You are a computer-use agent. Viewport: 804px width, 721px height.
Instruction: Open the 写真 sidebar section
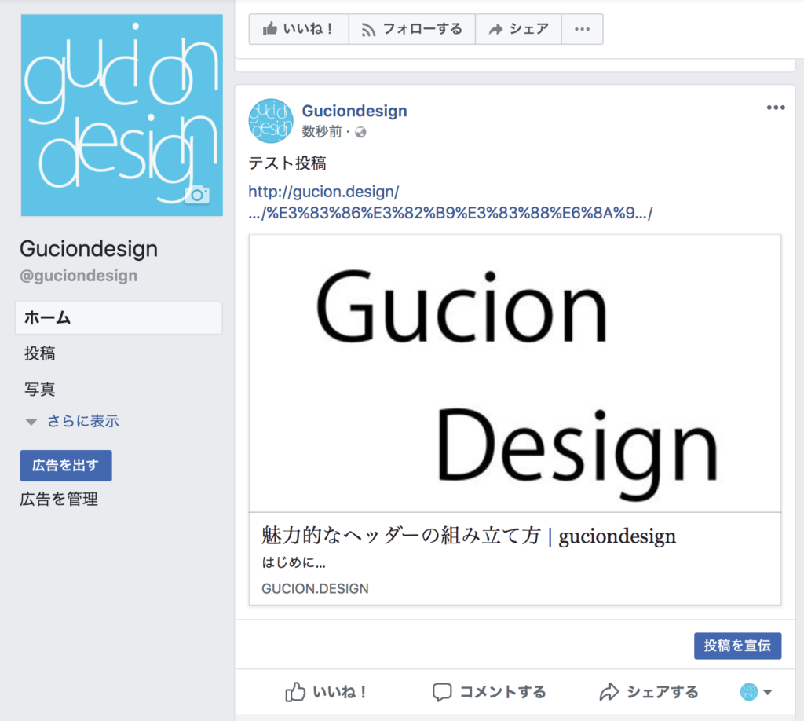pos(40,389)
